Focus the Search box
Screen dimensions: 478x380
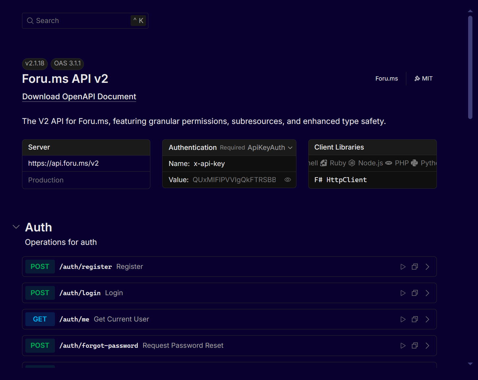85,21
